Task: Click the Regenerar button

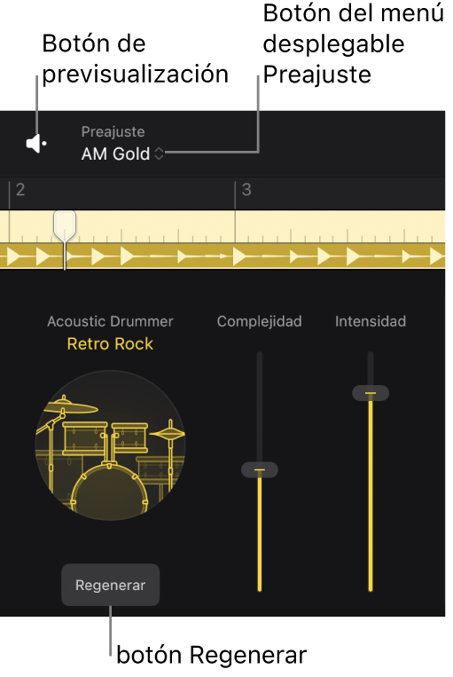Action: [x=111, y=585]
